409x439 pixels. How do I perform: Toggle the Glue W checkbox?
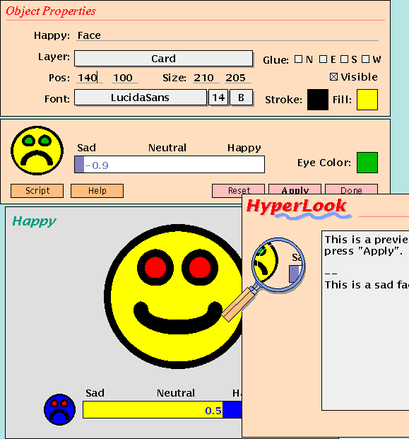(365, 59)
